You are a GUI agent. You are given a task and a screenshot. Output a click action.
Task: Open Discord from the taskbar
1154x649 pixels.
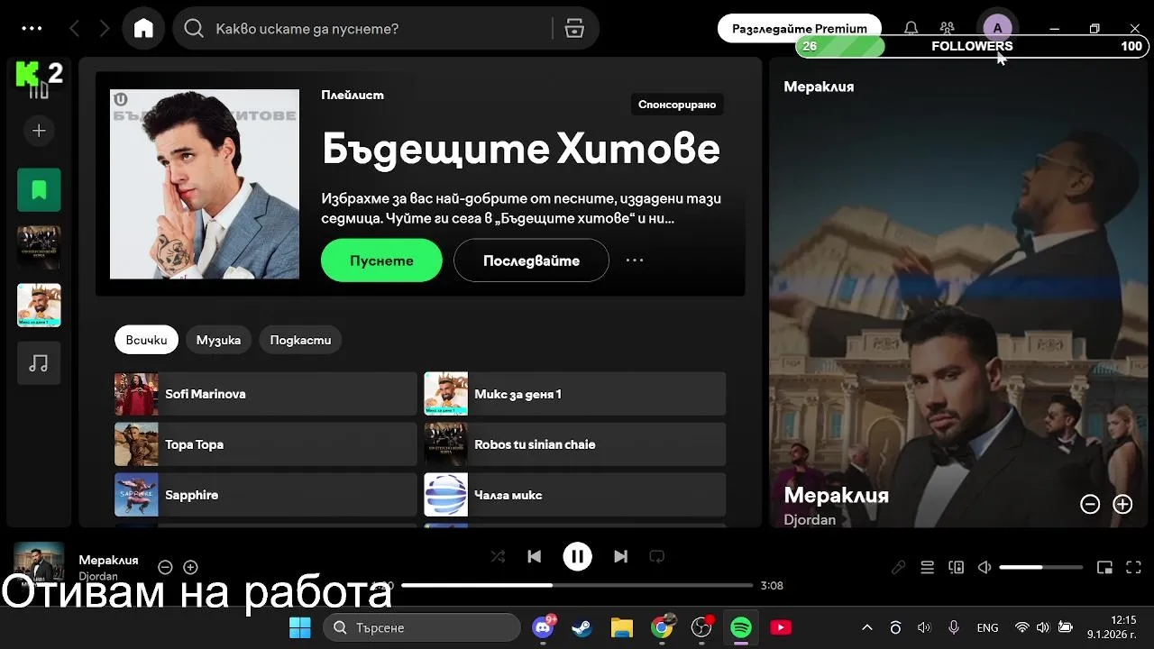pyautogui.click(x=543, y=627)
